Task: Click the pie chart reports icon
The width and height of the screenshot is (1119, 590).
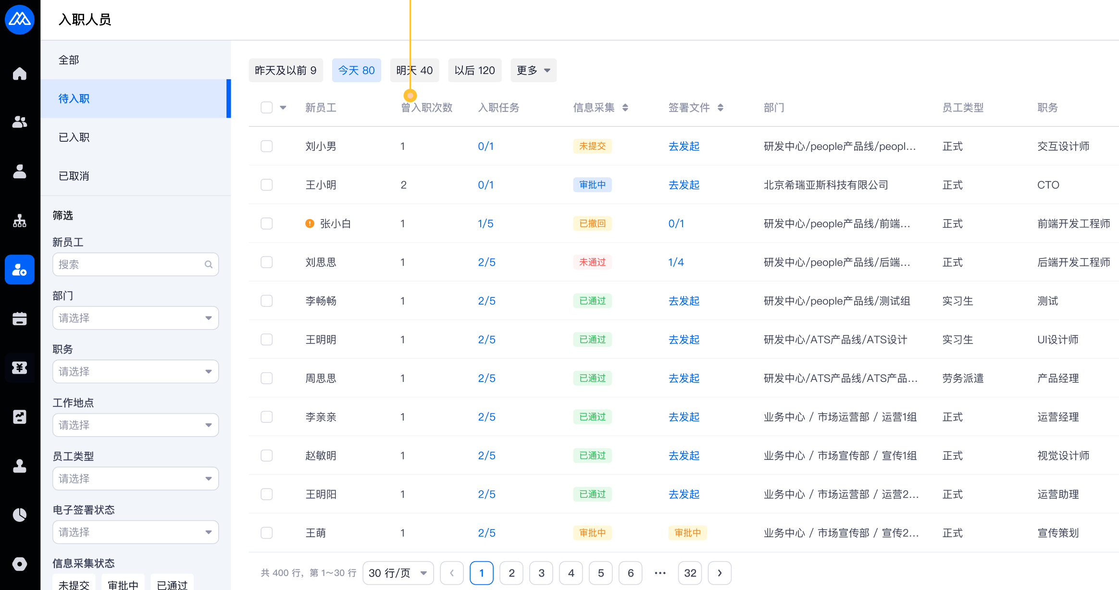Action: tap(20, 515)
